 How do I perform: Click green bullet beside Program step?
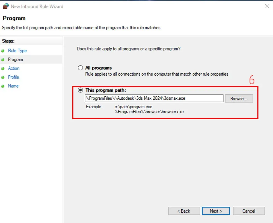pos(3,60)
